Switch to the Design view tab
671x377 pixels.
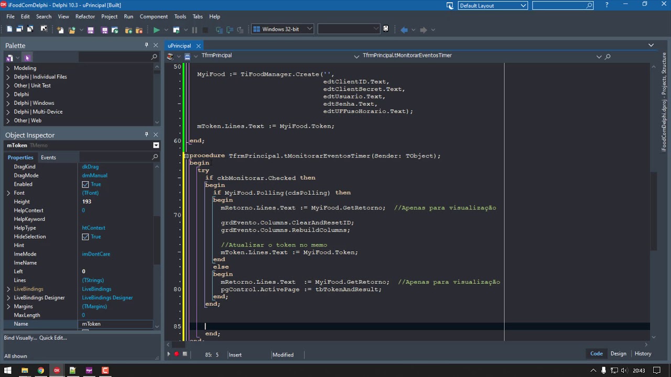(x=618, y=353)
